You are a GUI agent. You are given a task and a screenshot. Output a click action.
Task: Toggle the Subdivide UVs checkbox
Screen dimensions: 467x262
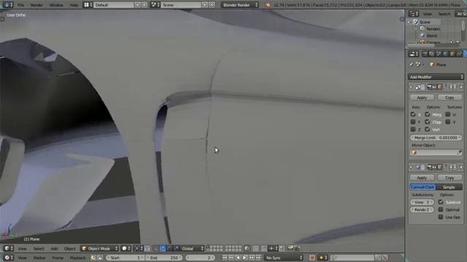(x=441, y=202)
